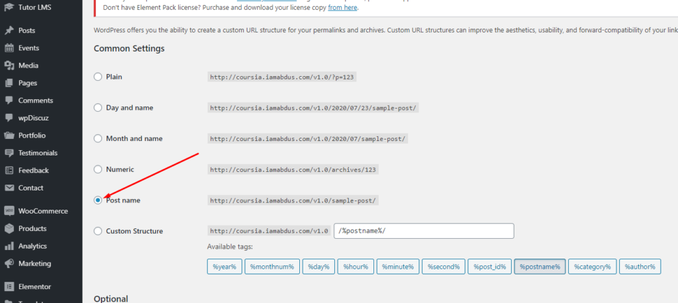Viewport: 678px width, 303px height.
Task: Click the Contact envelope icon
Action: pyautogui.click(x=9, y=188)
